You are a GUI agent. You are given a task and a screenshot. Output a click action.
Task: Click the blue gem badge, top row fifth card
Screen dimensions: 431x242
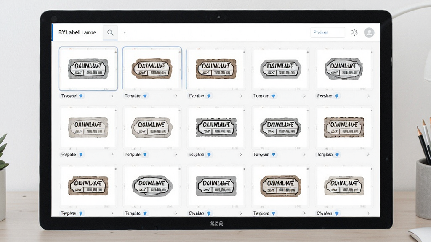[337, 96]
